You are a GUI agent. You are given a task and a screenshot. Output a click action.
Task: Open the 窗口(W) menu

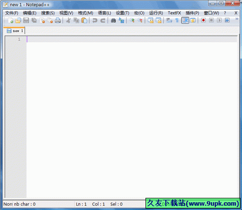[211, 13]
